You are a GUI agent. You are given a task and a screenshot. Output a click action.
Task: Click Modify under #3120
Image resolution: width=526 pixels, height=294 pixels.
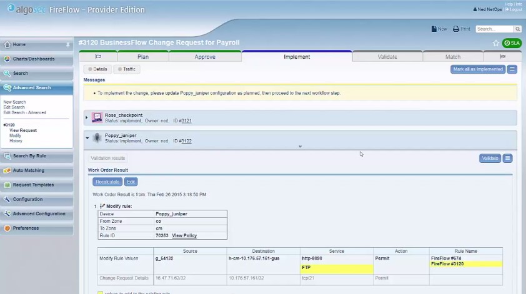(15, 135)
